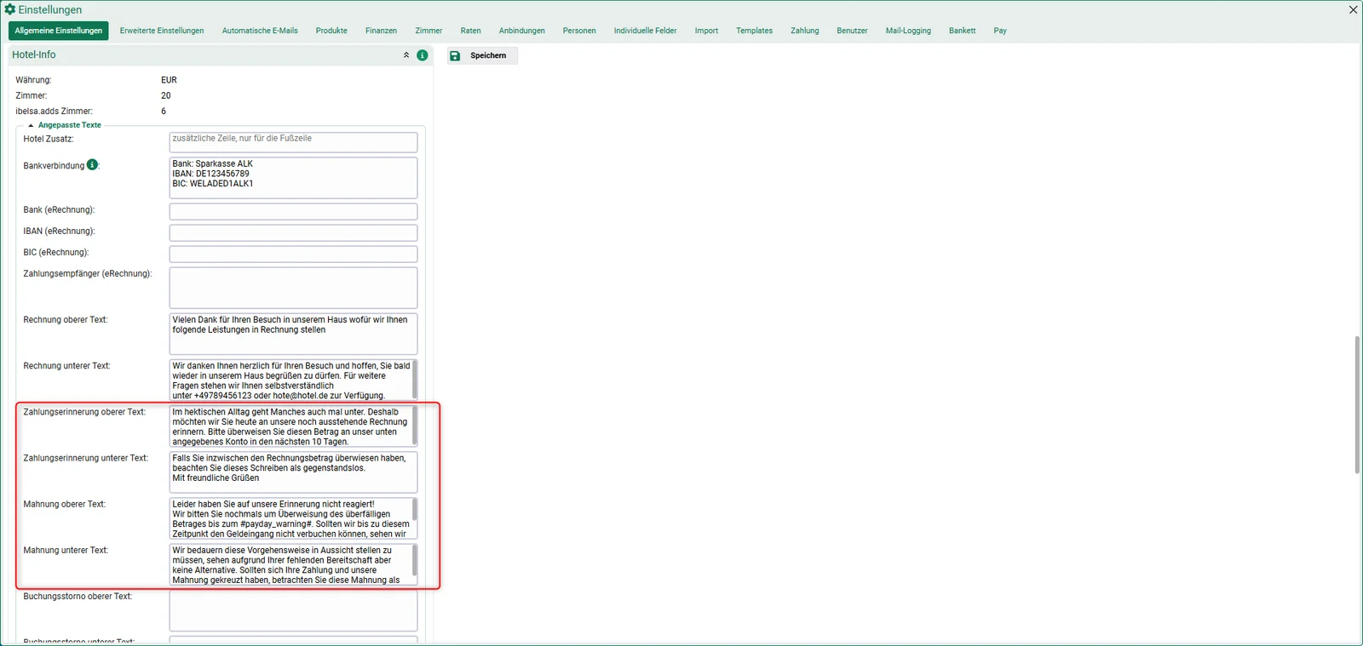Save settings with the Speichern button
This screenshot has width=1363, height=646.
point(482,55)
